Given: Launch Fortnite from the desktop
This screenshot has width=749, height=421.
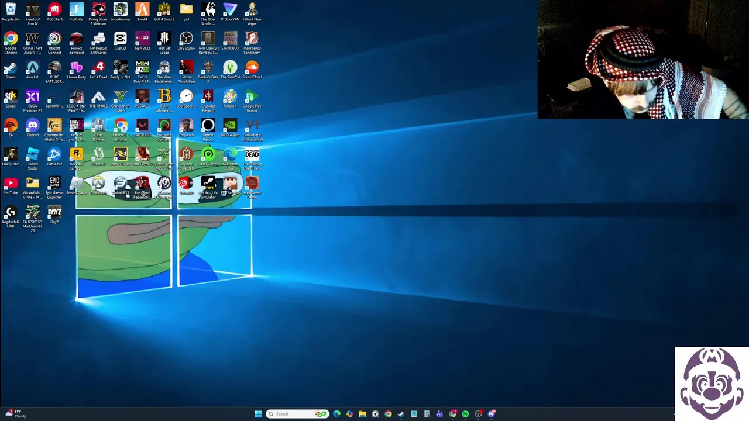Looking at the screenshot, I should (x=77, y=13).
